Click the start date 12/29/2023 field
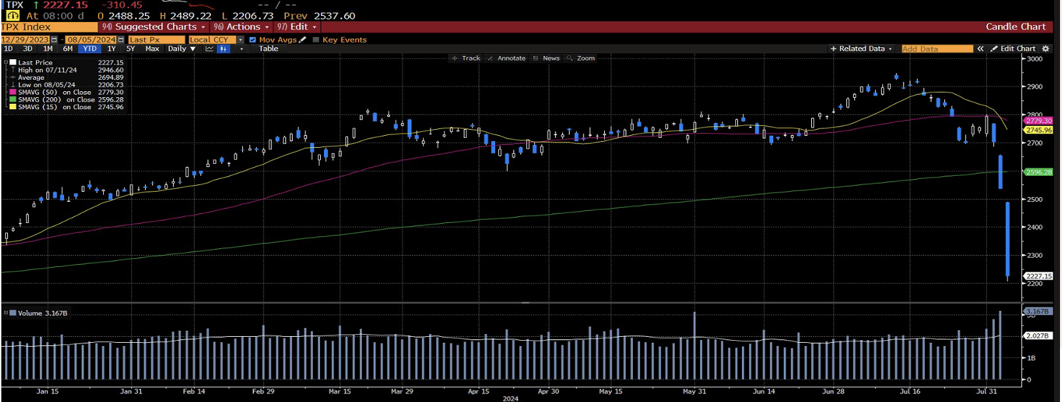Viewport: 1062px width, 402px height. point(26,40)
